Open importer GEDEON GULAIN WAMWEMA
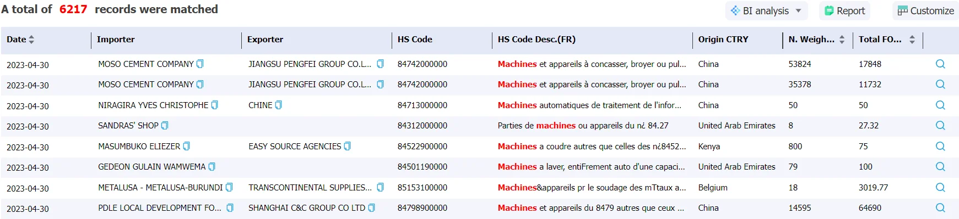 (x=152, y=167)
